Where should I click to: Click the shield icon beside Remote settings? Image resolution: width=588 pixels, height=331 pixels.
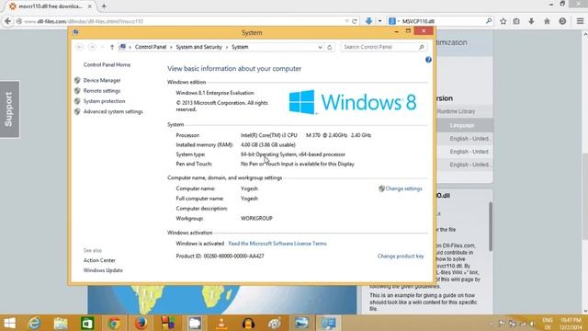tap(77, 91)
